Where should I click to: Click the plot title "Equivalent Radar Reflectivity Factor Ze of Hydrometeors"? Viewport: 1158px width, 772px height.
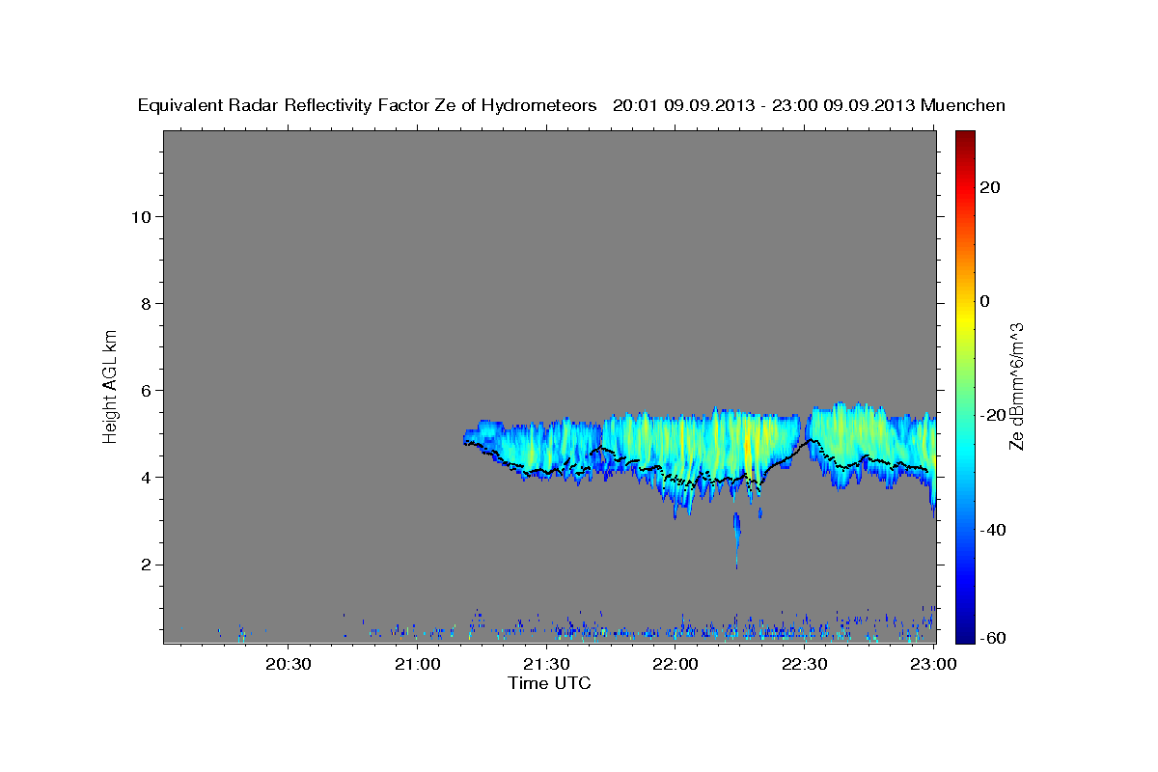click(x=368, y=105)
